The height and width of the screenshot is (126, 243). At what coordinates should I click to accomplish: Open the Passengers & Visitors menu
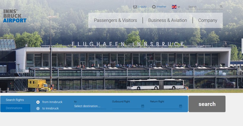[116, 20]
